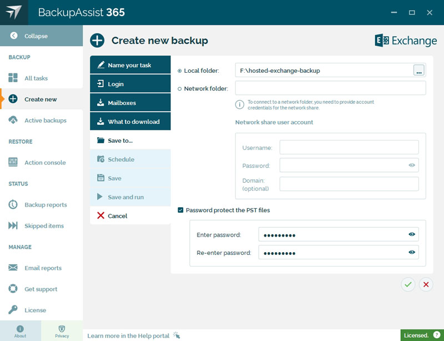Click the red X Cancel icon
The width and height of the screenshot is (444, 341).
(x=100, y=215)
